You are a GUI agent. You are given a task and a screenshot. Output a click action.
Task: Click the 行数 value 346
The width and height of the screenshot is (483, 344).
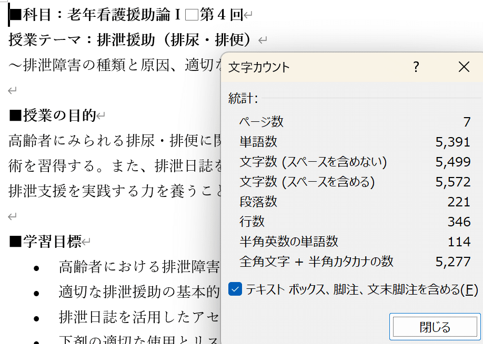click(x=460, y=221)
